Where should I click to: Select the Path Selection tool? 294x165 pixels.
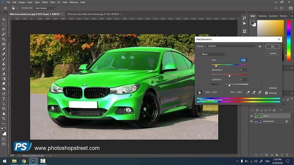click(4, 104)
